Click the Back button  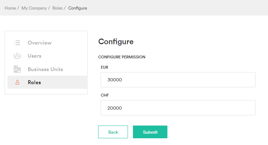pos(113,132)
